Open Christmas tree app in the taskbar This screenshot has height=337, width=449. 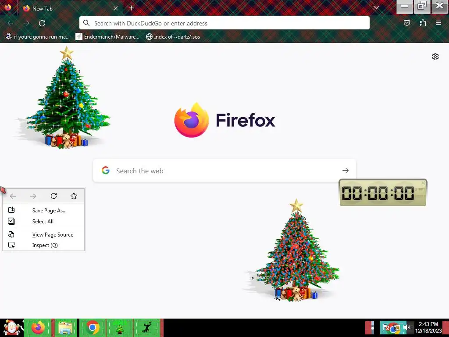tap(119, 327)
